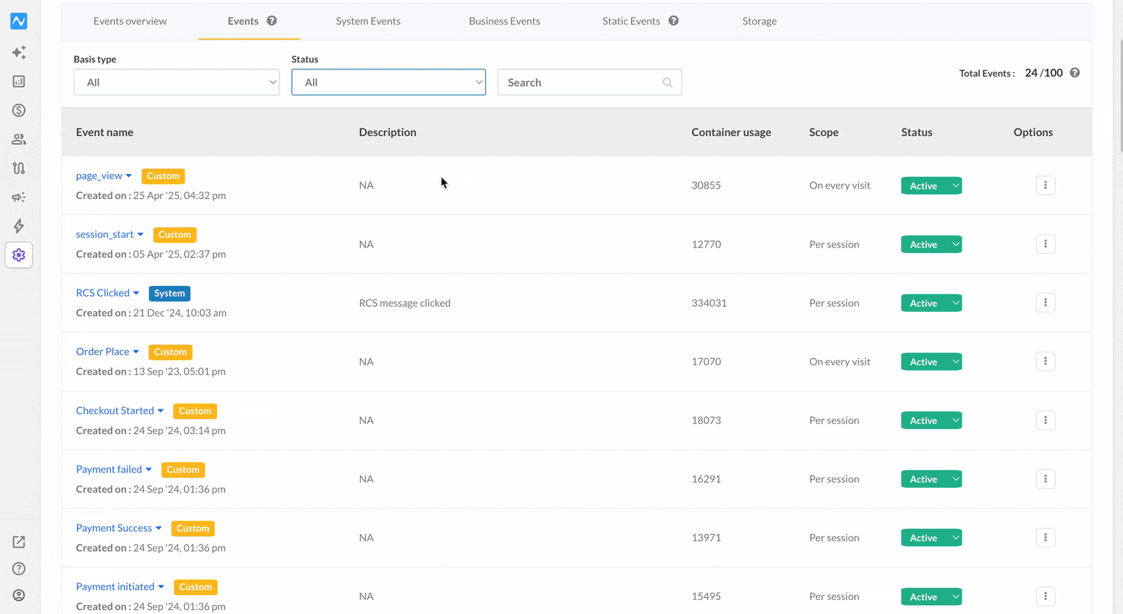Image resolution: width=1123 pixels, height=614 pixels.
Task: Open options menu for page_view row
Action: [x=1046, y=185]
